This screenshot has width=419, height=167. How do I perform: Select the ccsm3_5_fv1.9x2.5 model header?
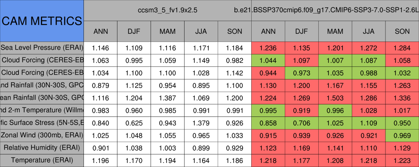[167, 10]
